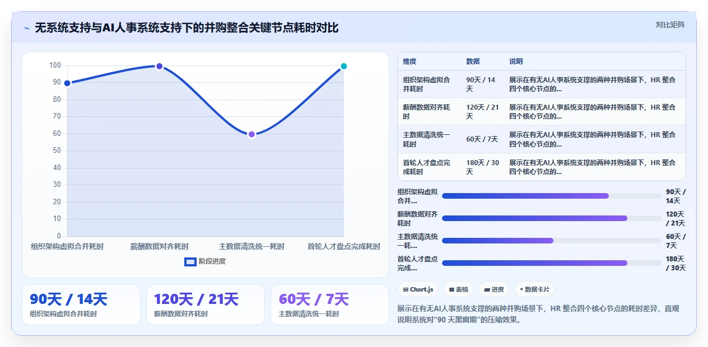Click table value 180天 / 30天
The image size is (708, 347).
click(482, 167)
